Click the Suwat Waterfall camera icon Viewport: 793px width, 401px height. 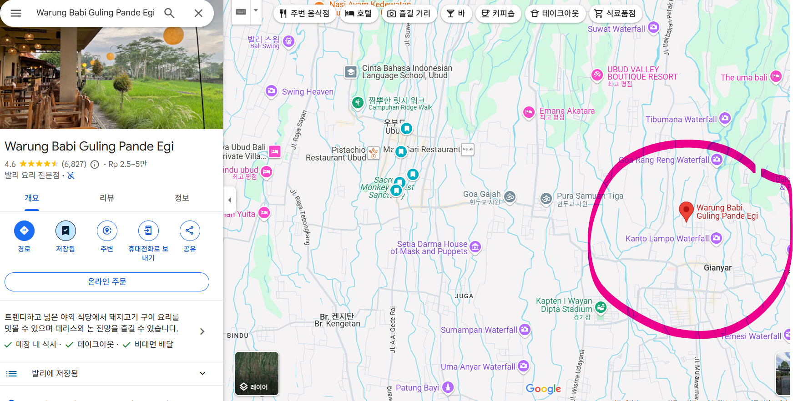click(653, 27)
